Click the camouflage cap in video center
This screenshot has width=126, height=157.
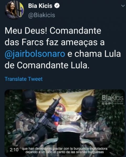69,121
